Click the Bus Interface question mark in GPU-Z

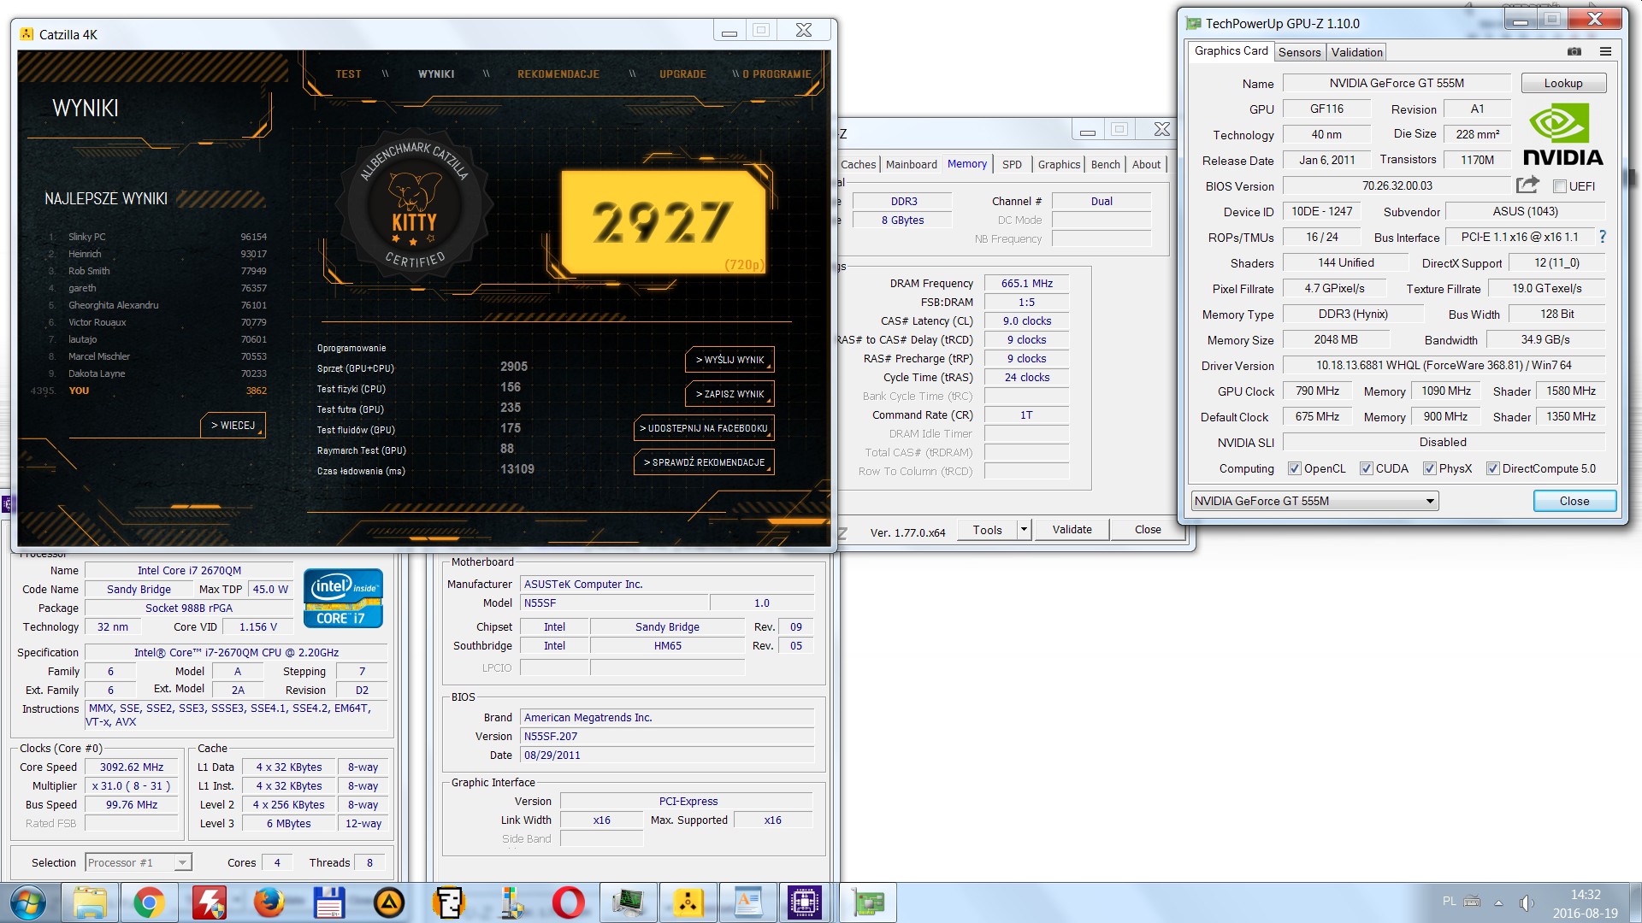(1603, 237)
